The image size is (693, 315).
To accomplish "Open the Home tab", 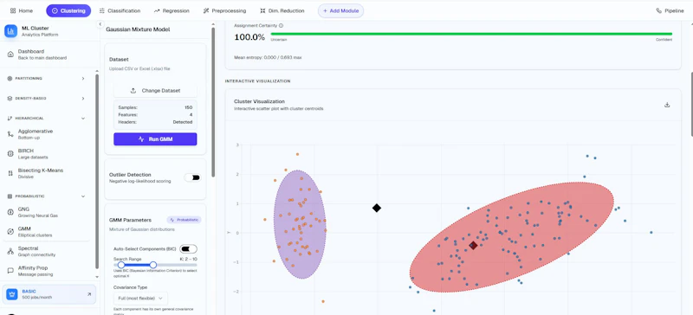I will [x=21, y=10].
